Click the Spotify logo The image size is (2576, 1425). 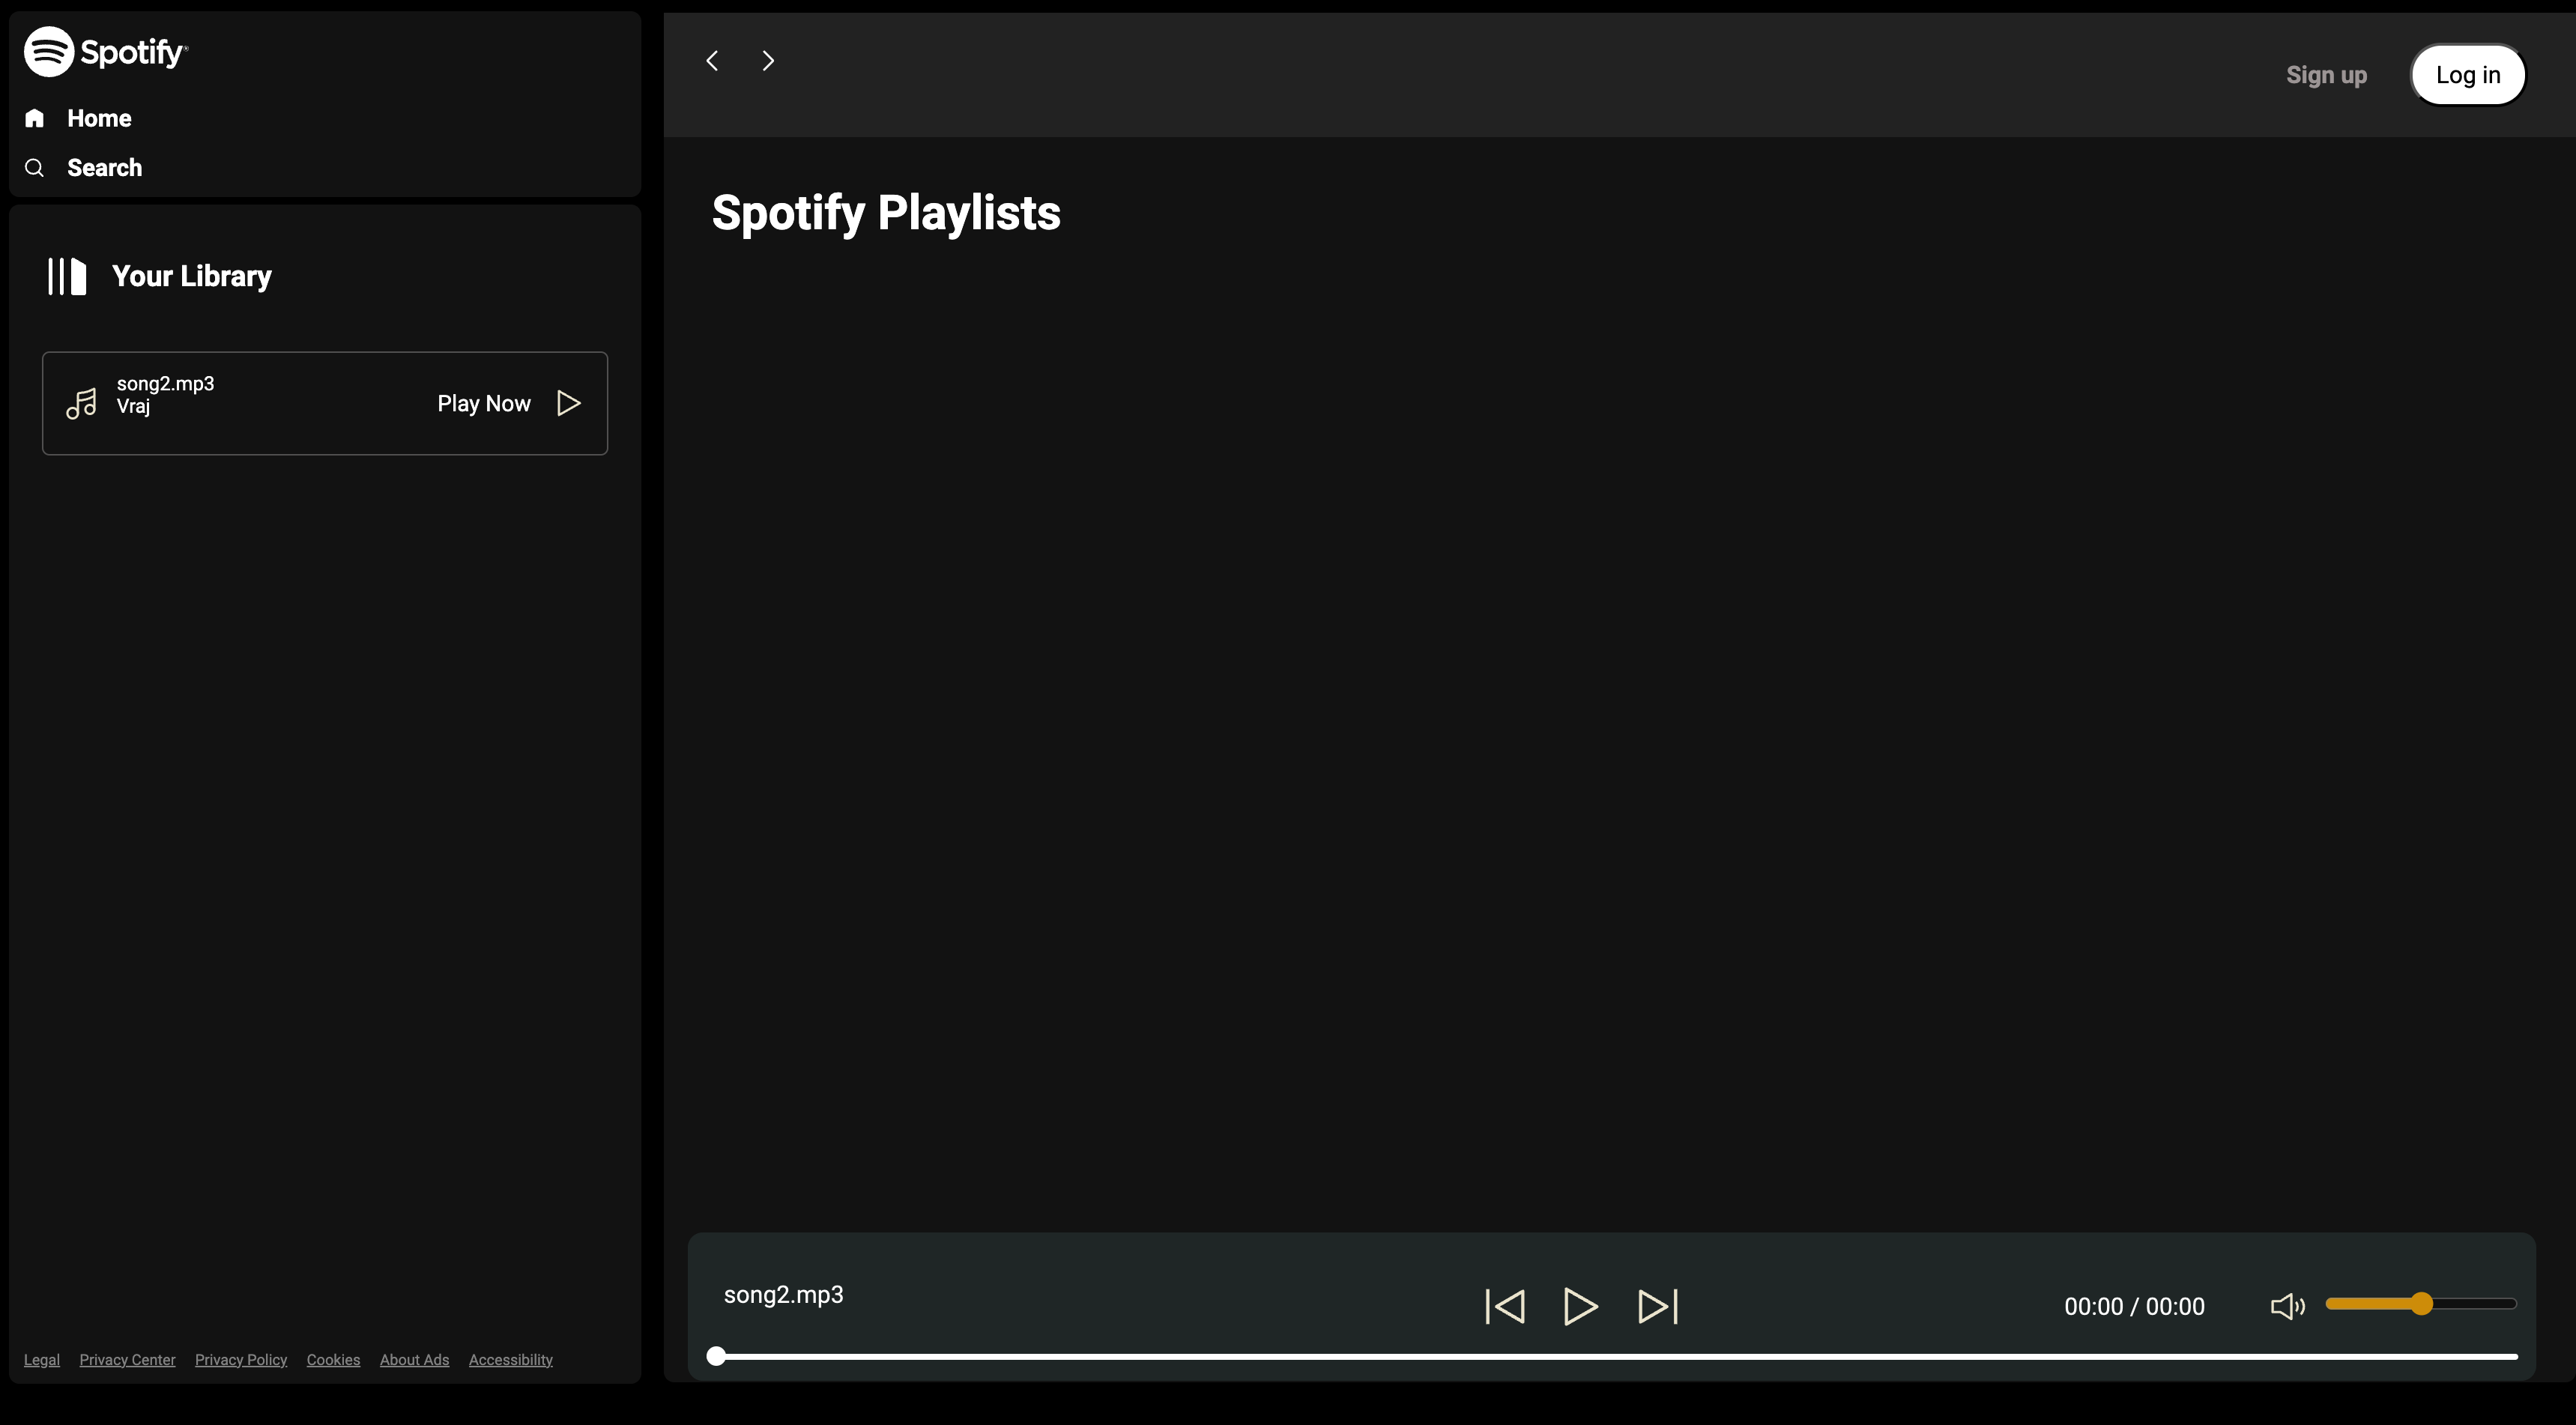tap(106, 51)
